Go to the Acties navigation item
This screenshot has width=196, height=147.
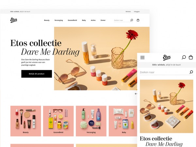(93, 20)
